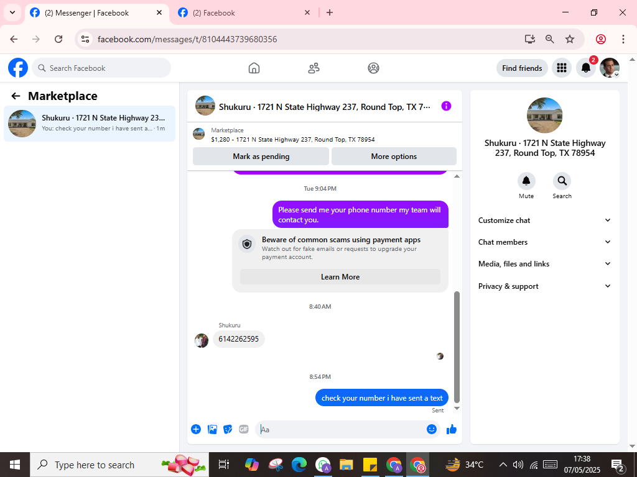The width and height of the screenshot is (637, 477).
Task: Click chat scrollbar thumb
Action: 457,347
